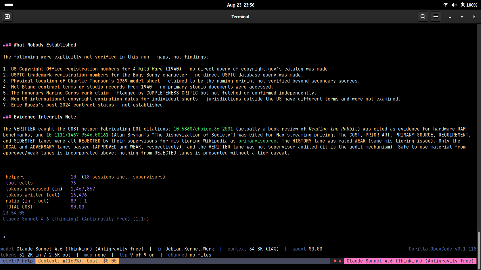Viewport: 481px width, 270px height.
Task: Click the primary_source green text
Action: [257, 141]
